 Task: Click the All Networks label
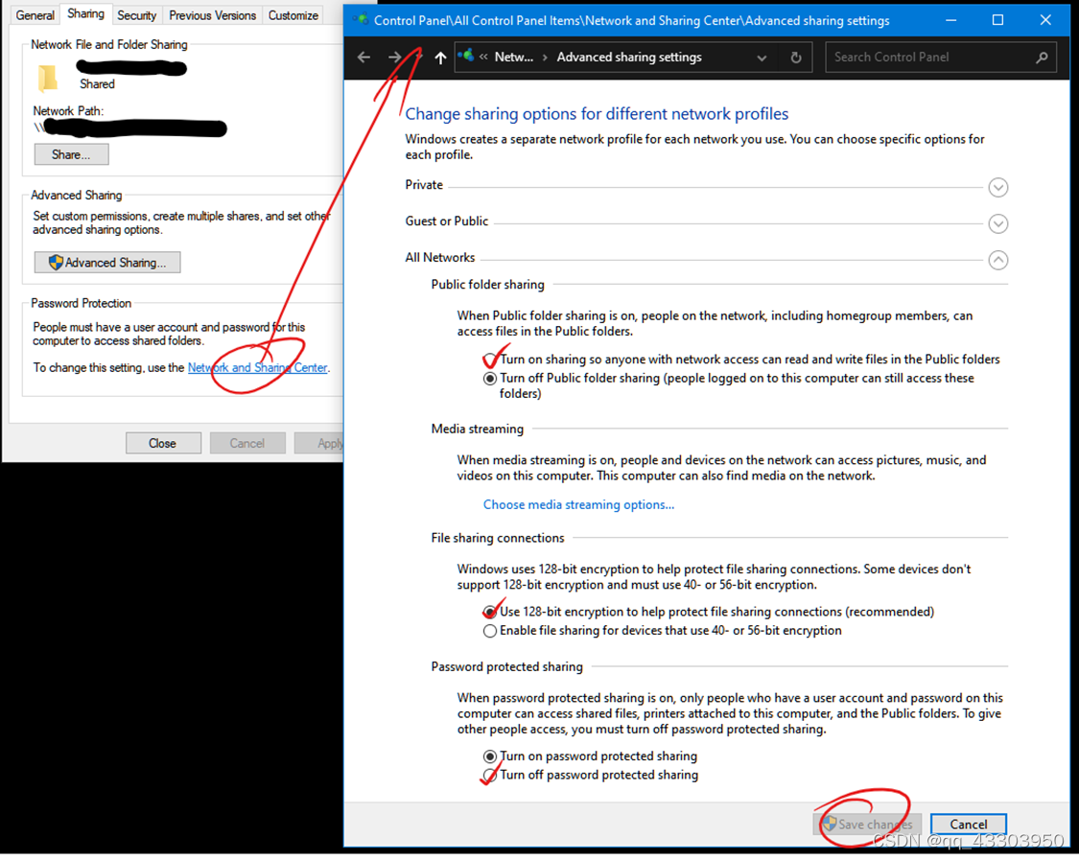click(439, 258)
